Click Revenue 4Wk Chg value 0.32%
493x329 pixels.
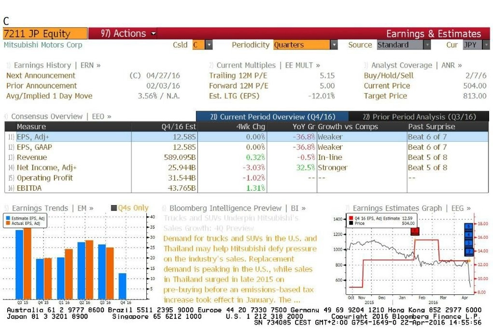255,158
